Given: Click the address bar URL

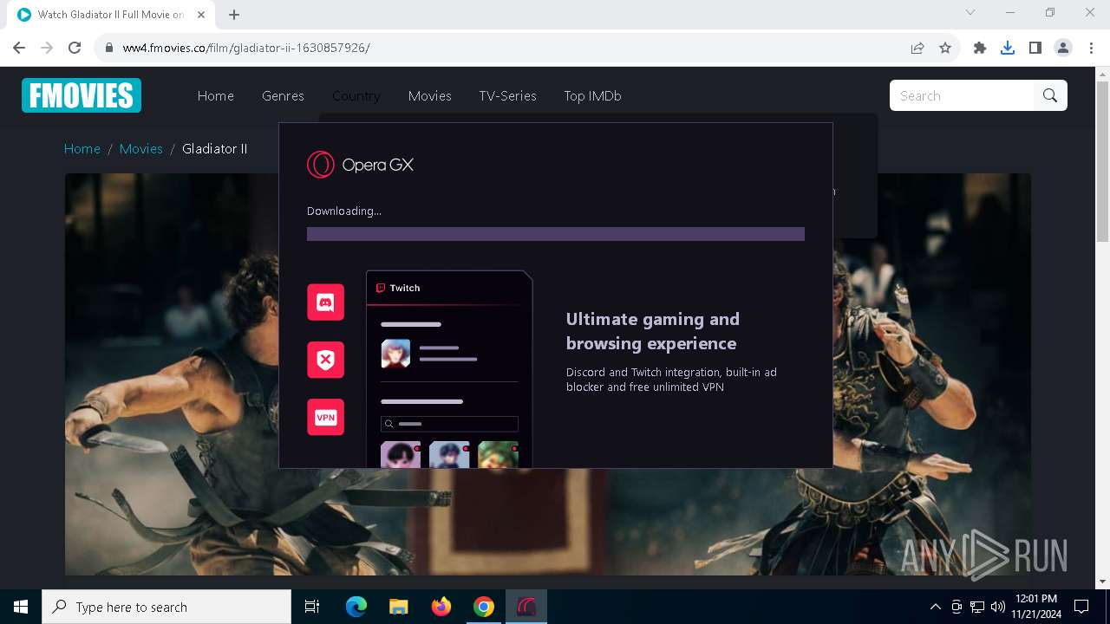Looking at the screenshot, I should click(x=246, y=48).
